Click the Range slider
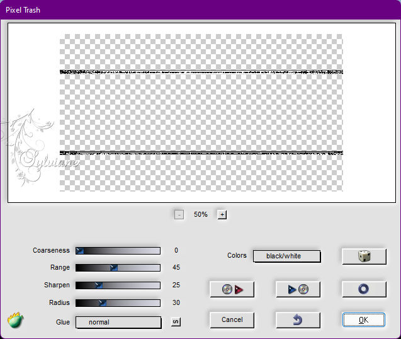The width and height of the screenshot is (401, 339). (118, 268)
